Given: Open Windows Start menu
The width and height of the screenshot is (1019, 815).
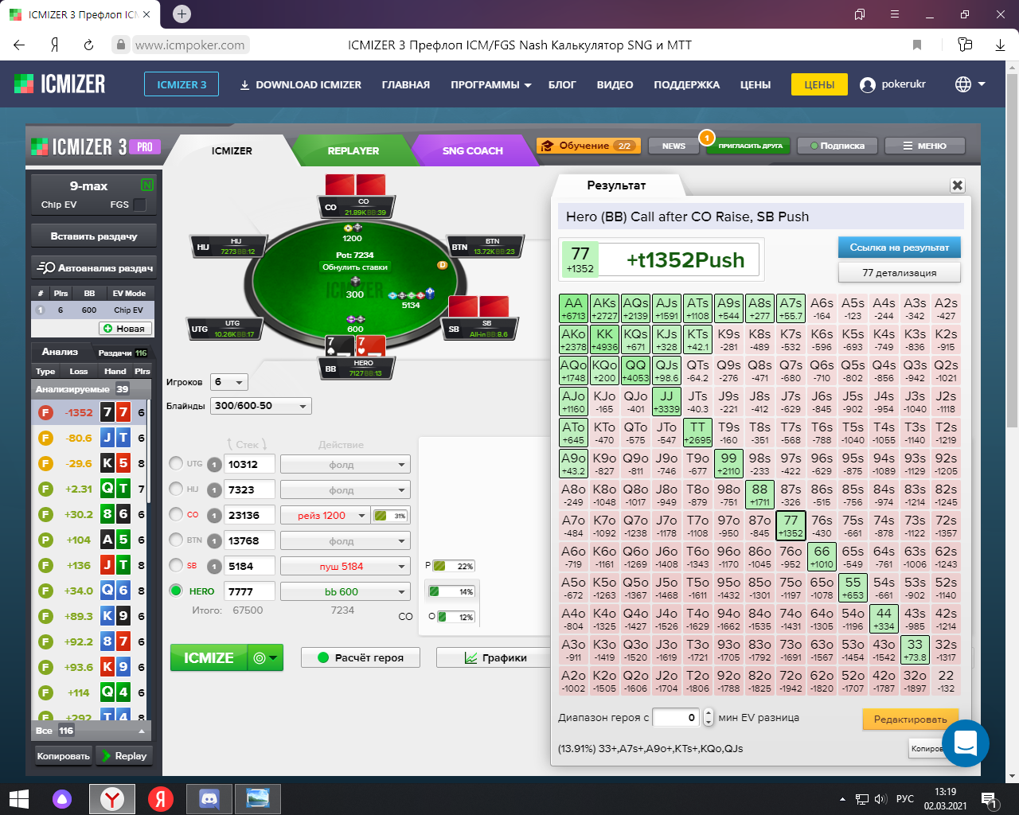Looking at the screenshot, I should tap(18, 798).
